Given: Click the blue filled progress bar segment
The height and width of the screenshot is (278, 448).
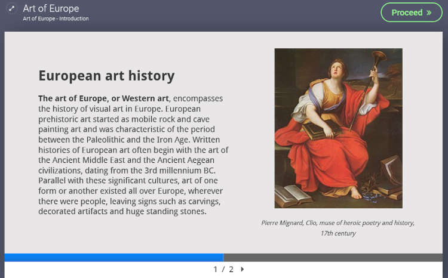Looking at the screenshot, I should pos(113,257).
